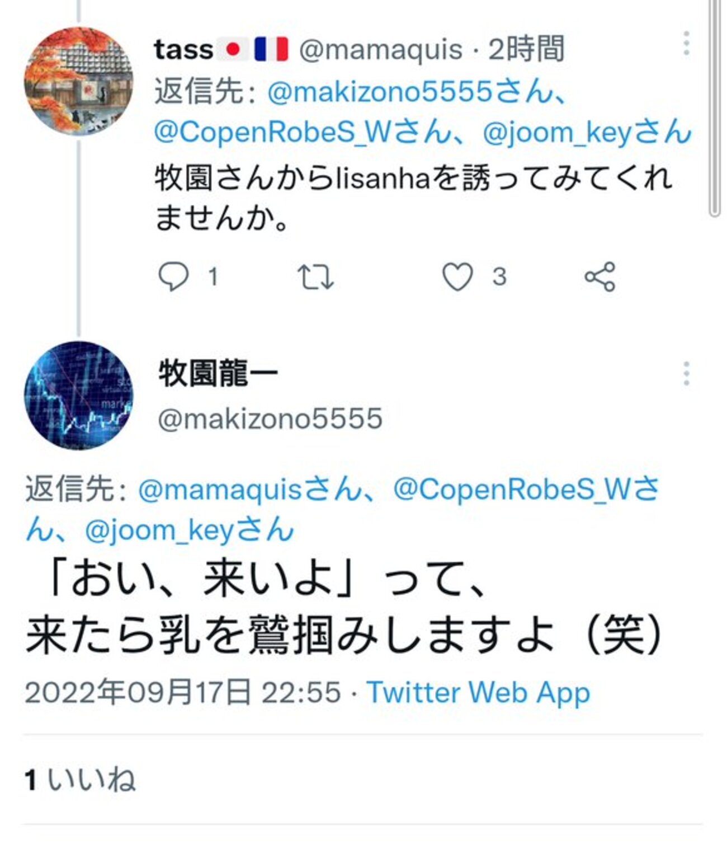Click the @mamaquis handle in tweet header
Image resolution: width=727 pixels, height=850 pixels.
click(381, 49)
